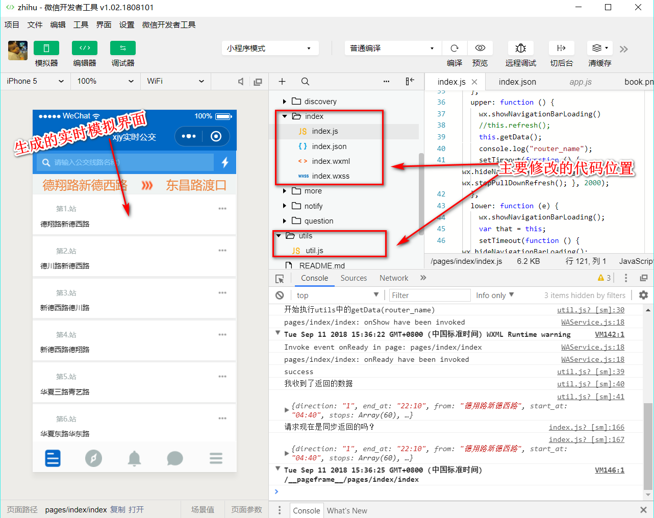Open the mini program mode dropdown
654x518 pixels.
(270, 48)
